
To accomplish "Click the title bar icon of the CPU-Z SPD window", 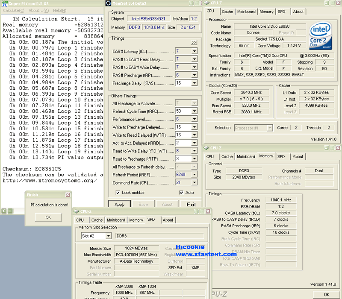I will point(77,211).
